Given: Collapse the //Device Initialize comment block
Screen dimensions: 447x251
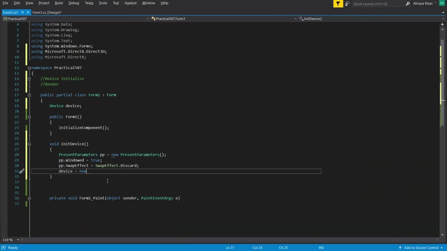Looking at the screenshot, I should tap(29, 79).
